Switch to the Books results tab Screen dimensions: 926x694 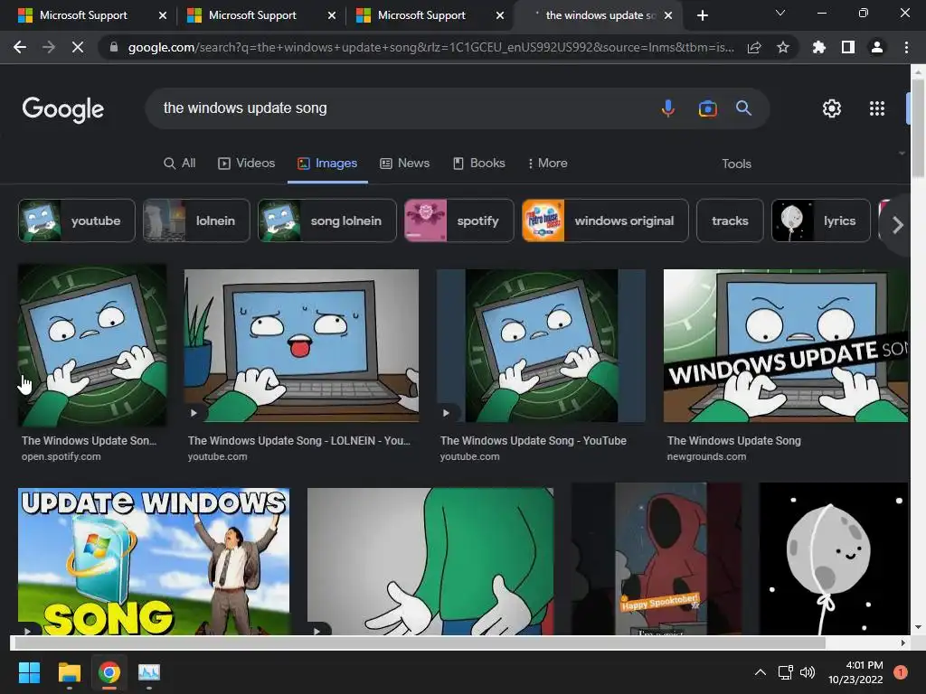click(x=479, y=164)
